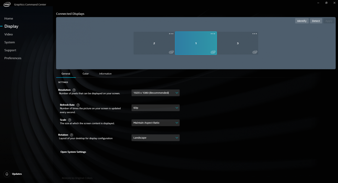Select the display 1 thumbnail
The height and width of the screenshot is (183, 338).
coord(196,43)
